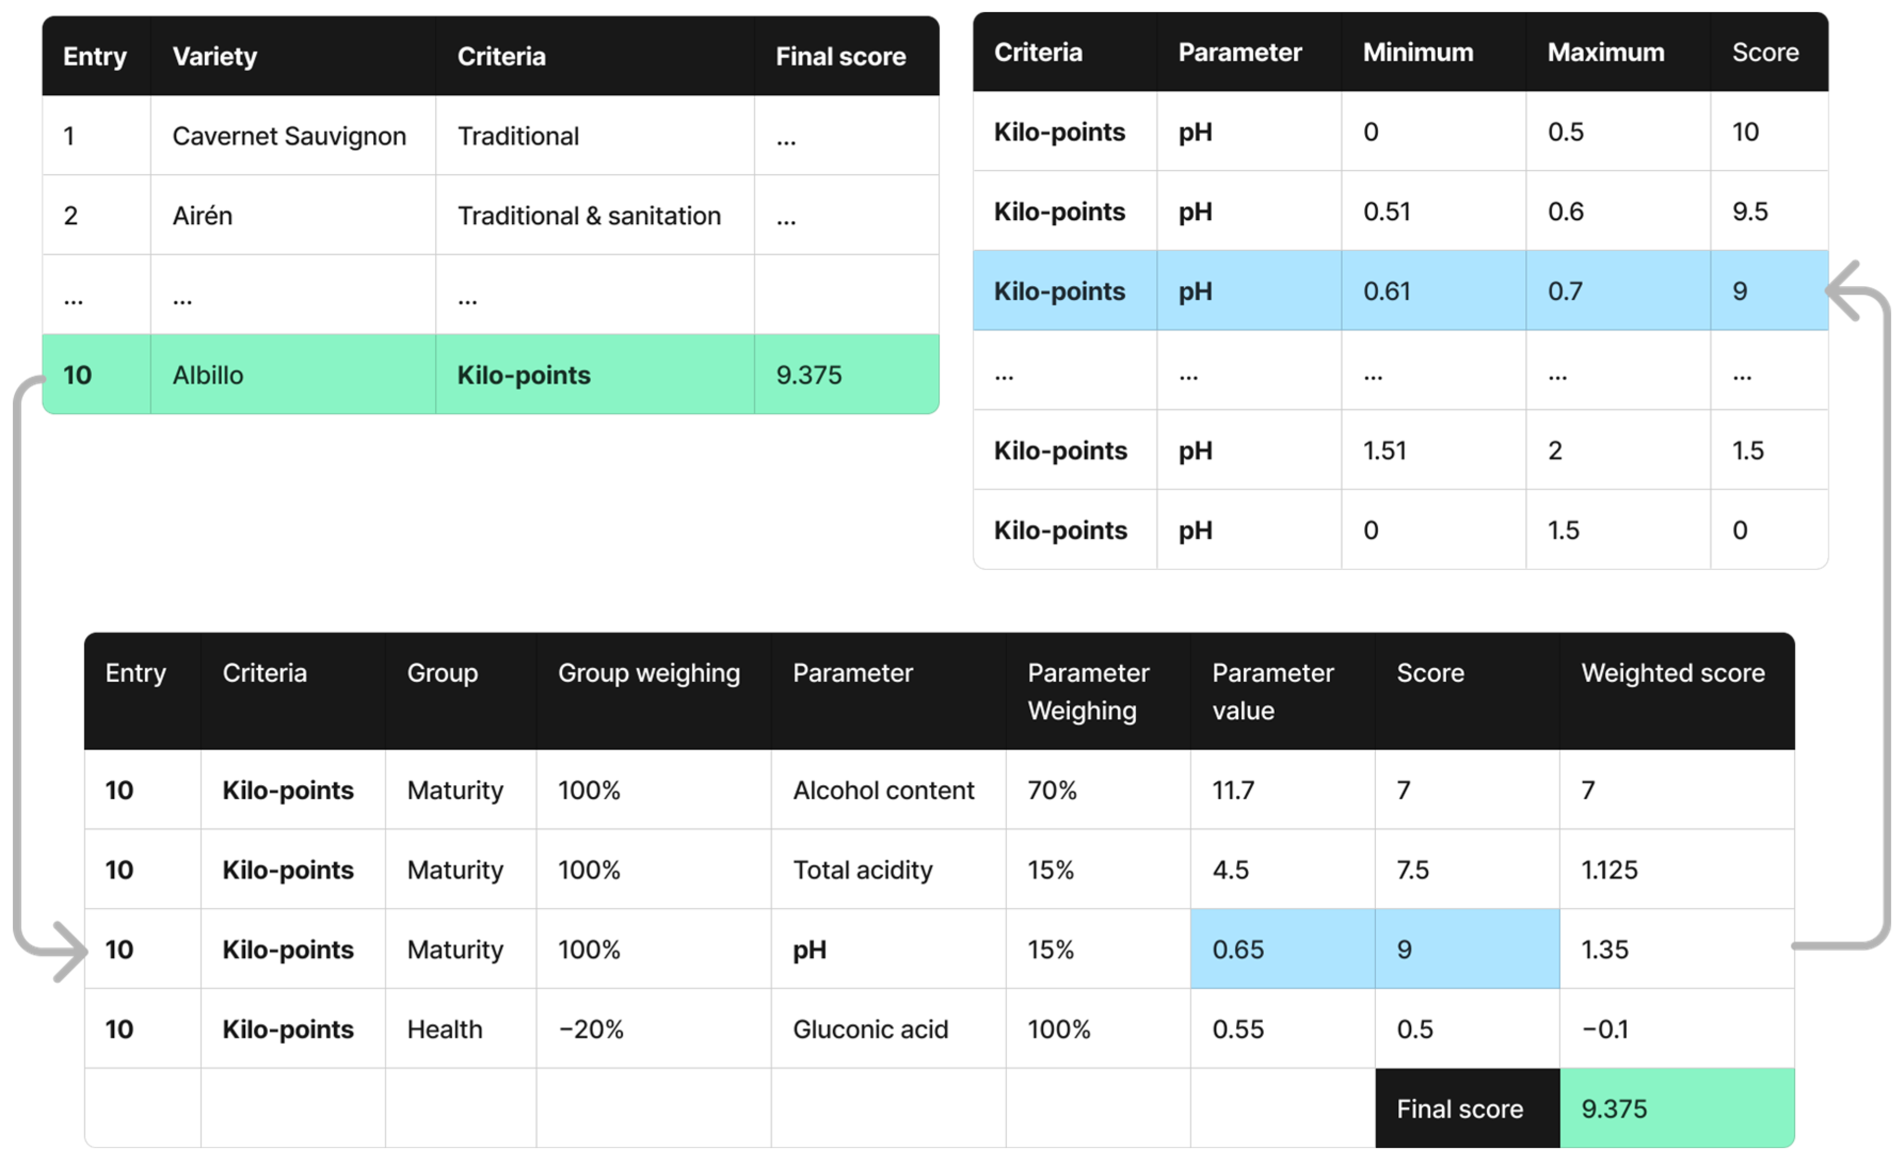Select the Cavernet Sauvignon variety cell
Viewport: 1901px width, 1162px height.
[x=288, y=136]
